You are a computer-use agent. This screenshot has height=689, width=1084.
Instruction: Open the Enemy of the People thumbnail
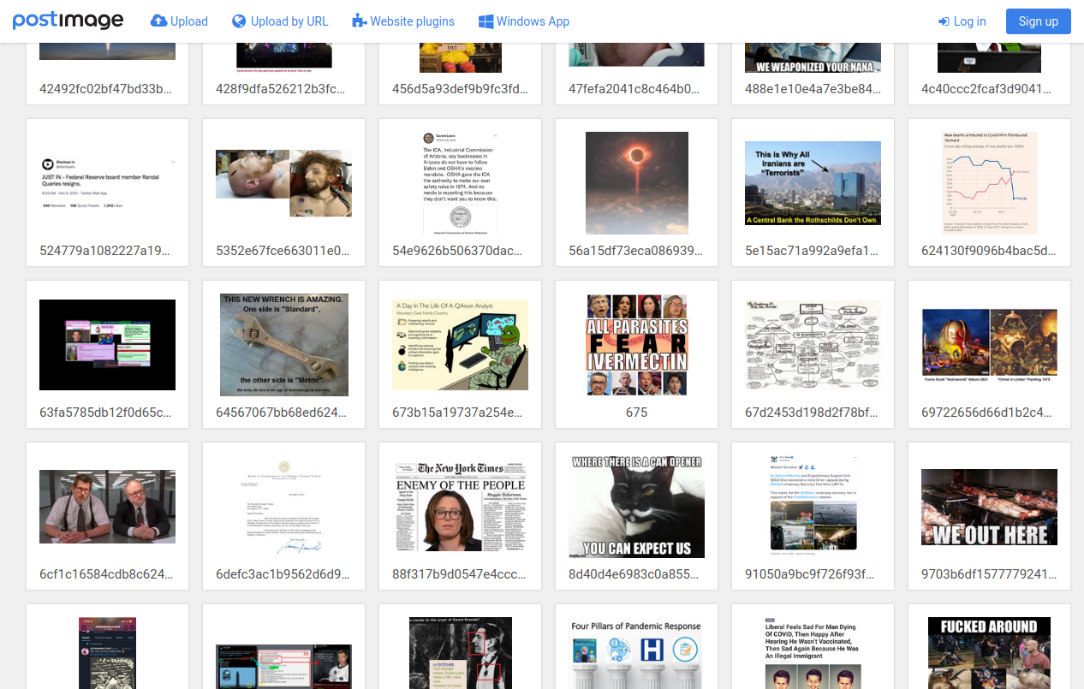click(460, 507)
